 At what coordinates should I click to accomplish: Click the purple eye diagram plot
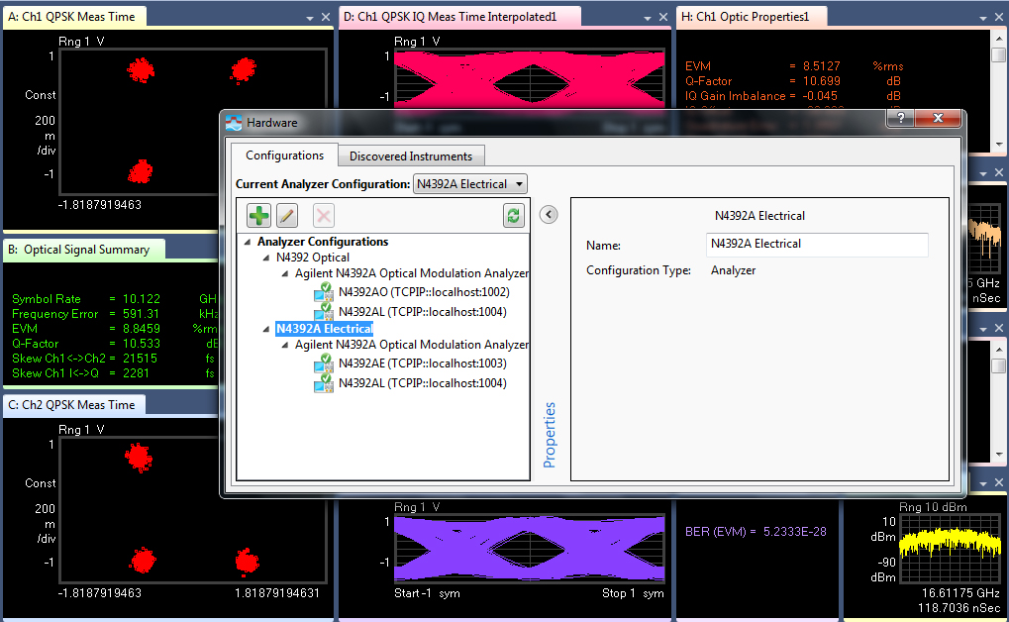(x=530, y=549)
